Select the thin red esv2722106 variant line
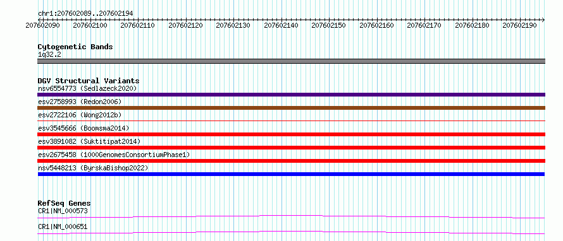 point(291,121)
